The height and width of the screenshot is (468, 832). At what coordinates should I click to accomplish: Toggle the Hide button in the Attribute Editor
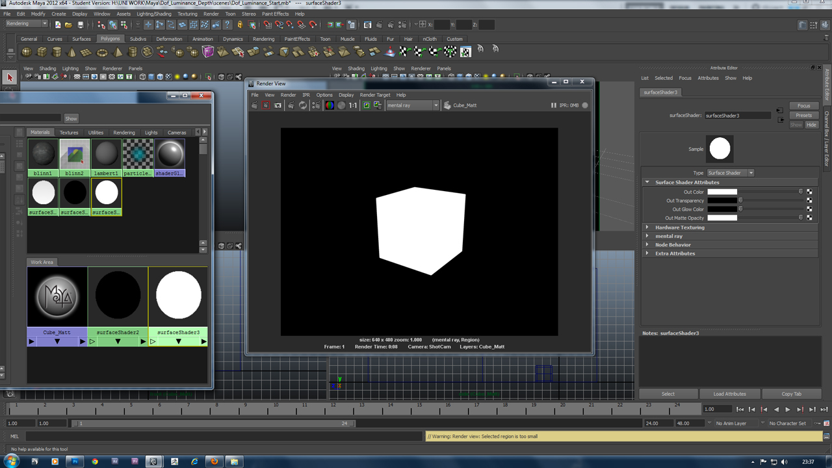[x=811, y=125]
